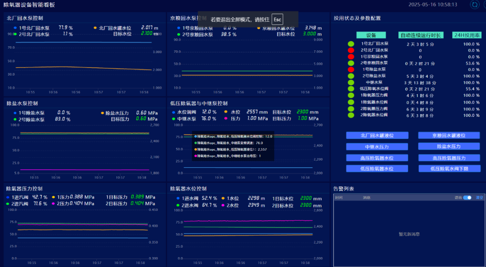Click the refresh icon beside the timestamp
The height and width of the screenshot is (267, 486).
(x=475, y=4)
